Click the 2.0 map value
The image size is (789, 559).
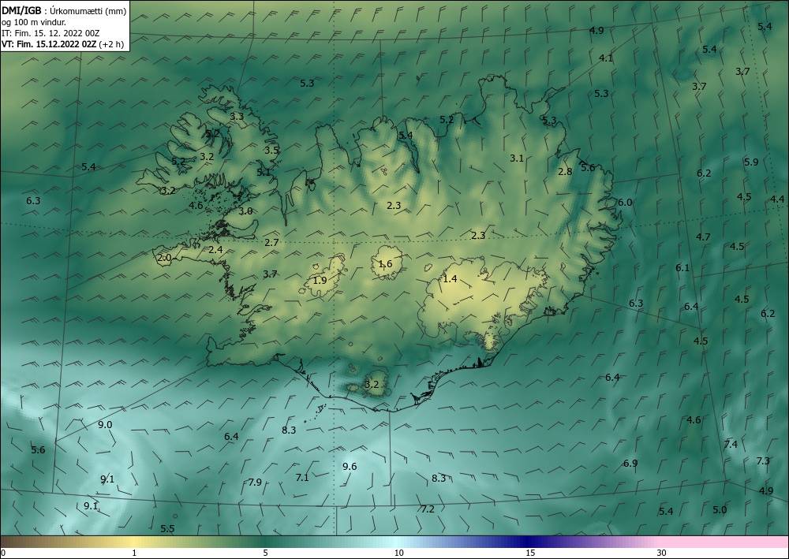pos(165,258)
